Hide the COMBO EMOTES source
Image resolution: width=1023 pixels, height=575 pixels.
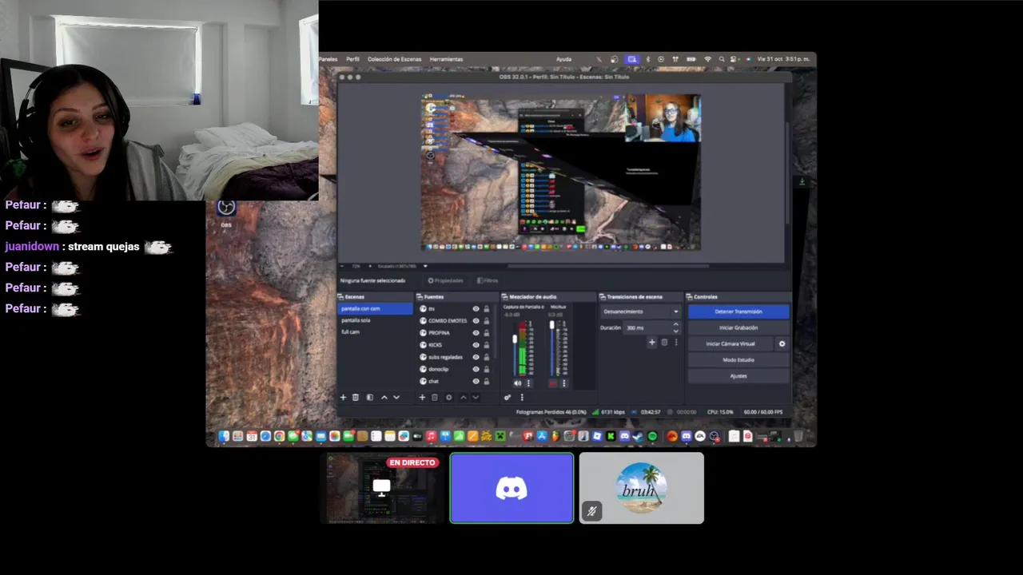(x=476, y=320)
